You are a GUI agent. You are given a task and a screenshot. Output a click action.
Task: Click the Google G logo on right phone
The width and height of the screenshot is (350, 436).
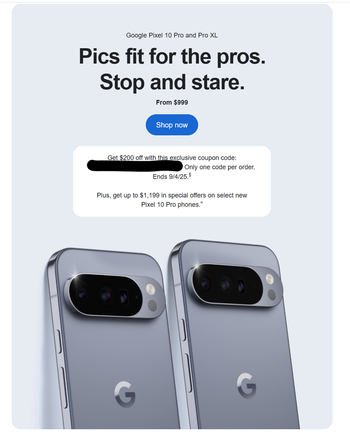click(247, 385)
